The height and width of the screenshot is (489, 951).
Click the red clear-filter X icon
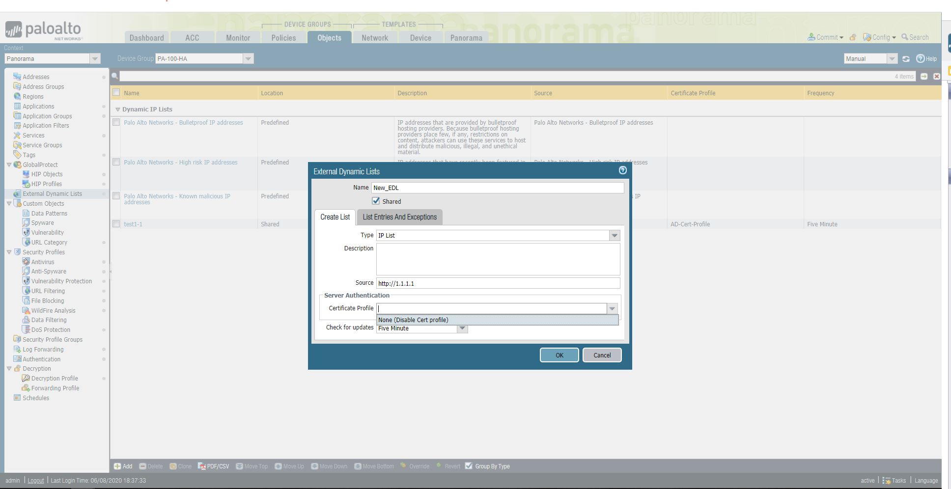click(x=936, y=77)
